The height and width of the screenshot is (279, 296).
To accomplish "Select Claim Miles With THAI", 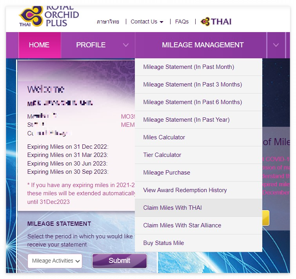I will pos(199,208).
